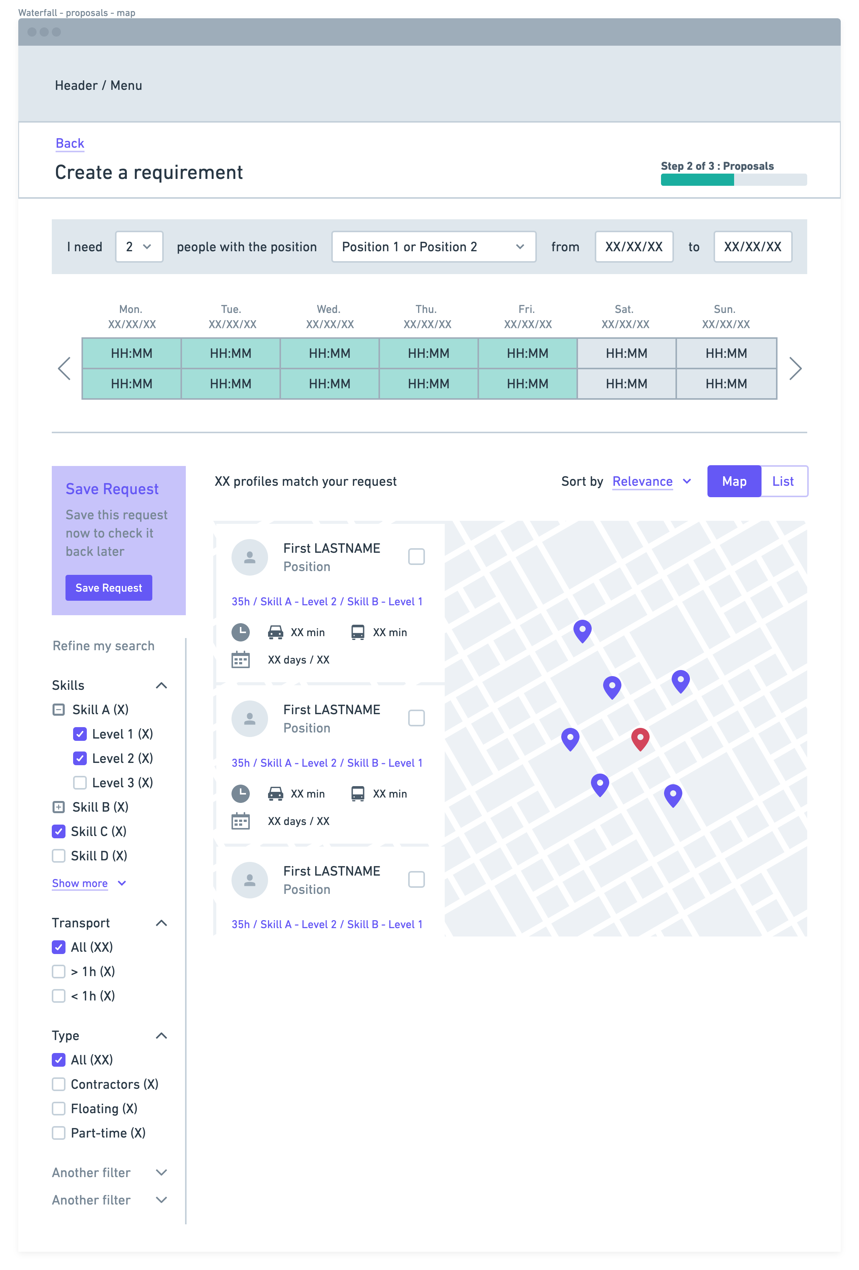The width and height of the screenshot is (859, 1270).
Task: Open the Position 1 or Position 2 dropdown
Action: 434,247
